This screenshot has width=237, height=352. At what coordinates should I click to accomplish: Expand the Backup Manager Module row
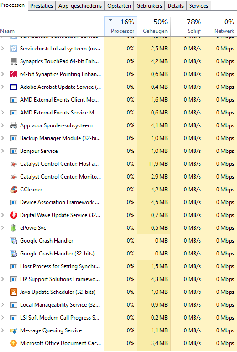pos(3,138)
